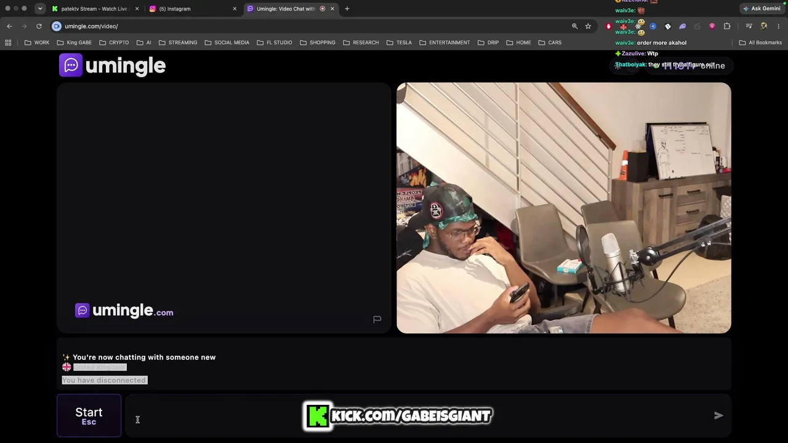Open the Extensions puzzle piece menu
This screenshot has height=443, width=788.
pos(727,26)
